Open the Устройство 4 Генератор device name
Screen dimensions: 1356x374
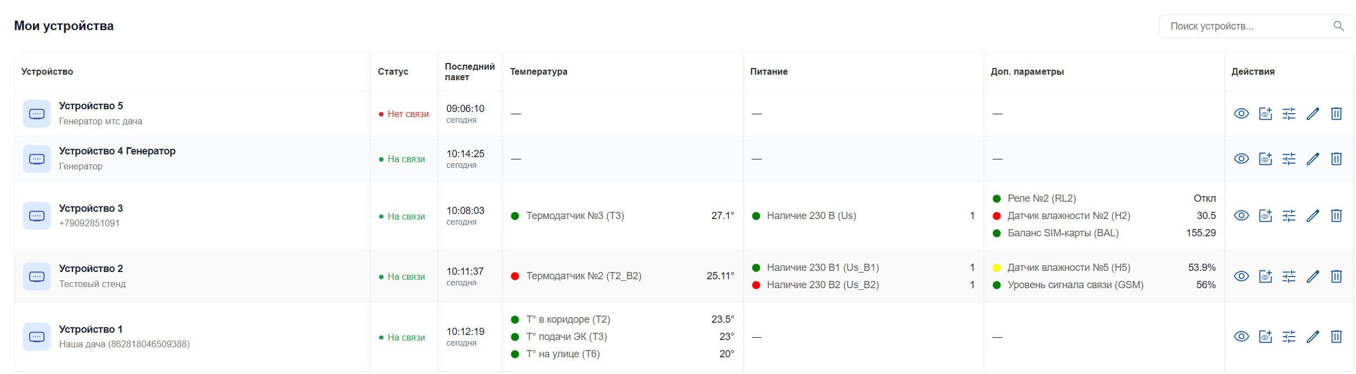[117, 151]
